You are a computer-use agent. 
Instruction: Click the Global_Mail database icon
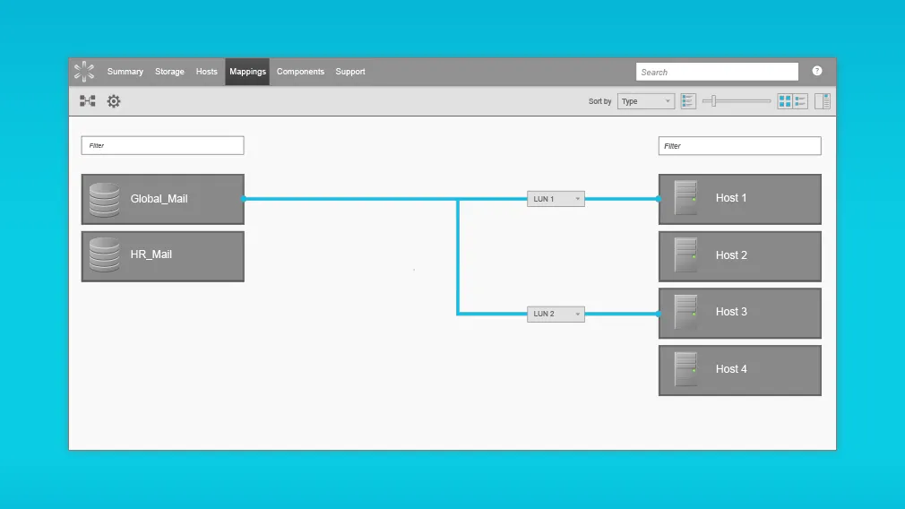pyautogui.click(x=105, y=200)
